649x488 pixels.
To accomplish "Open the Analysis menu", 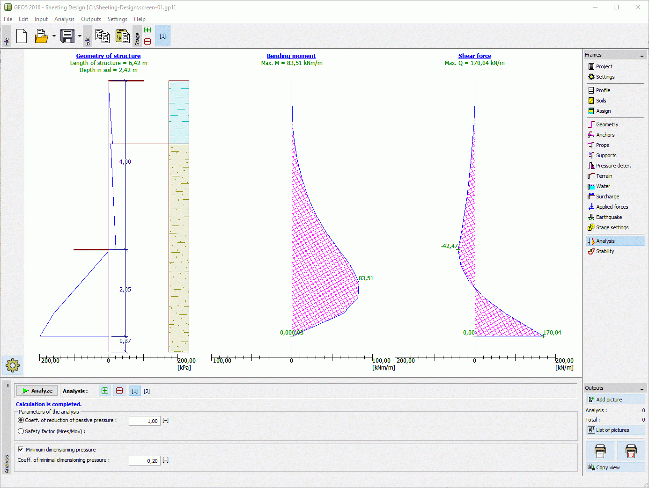I will (x=64, y=19).
